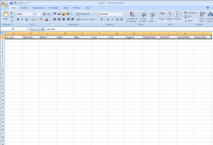Click the AutoSum button

(x=190, y=12)
